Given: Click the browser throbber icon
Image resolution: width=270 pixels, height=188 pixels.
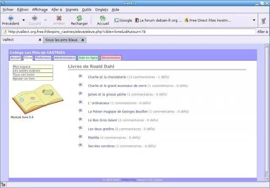Looking at the screenshot, I should 263,21.
